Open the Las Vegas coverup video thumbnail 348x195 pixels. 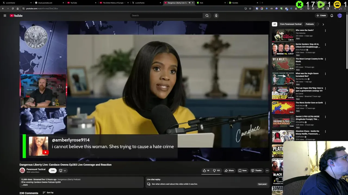(283, 93)
